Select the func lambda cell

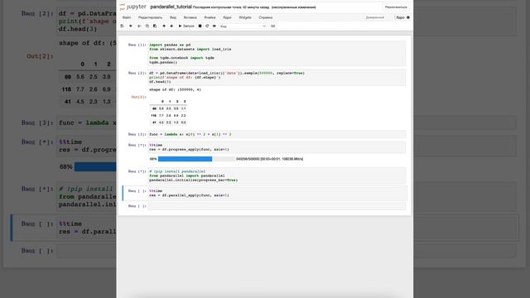[277, 134]
